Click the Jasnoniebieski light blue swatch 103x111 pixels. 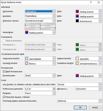pyautogui.click(x=27, y=59)
